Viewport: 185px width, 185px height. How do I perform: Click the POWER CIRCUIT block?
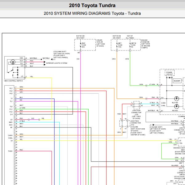coord(169,73)
